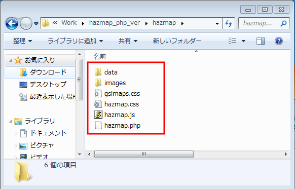Open the ライブラリに追加 menu

(x=75, y=41)
